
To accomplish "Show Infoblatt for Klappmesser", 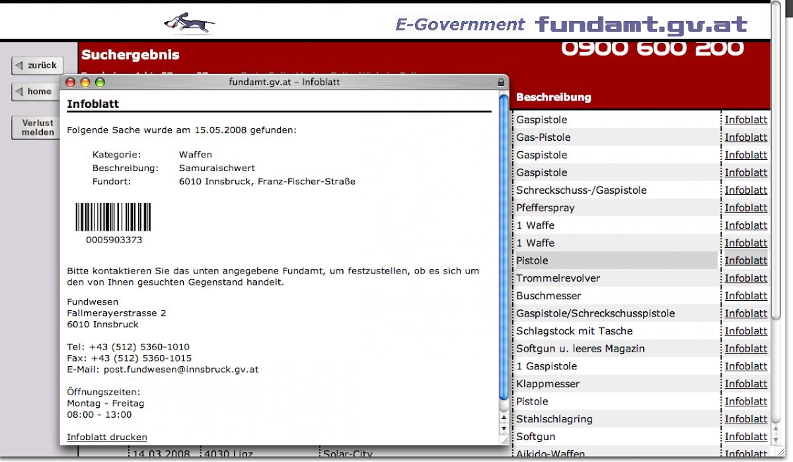I will 745,384.
